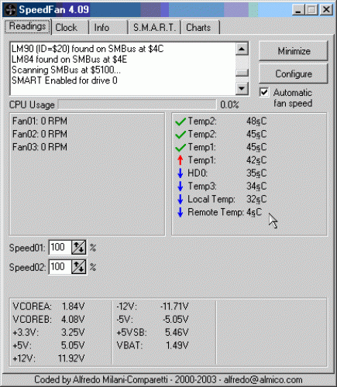Open the Info tab
The width and height of the screenshot is (337, 387).
point(108,27)
